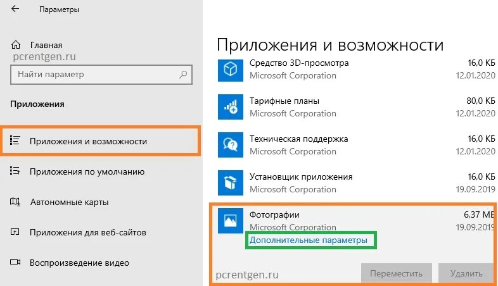Click the Автономные карты map icon
This screenshot has height=286, width=498.
(15, 201)
